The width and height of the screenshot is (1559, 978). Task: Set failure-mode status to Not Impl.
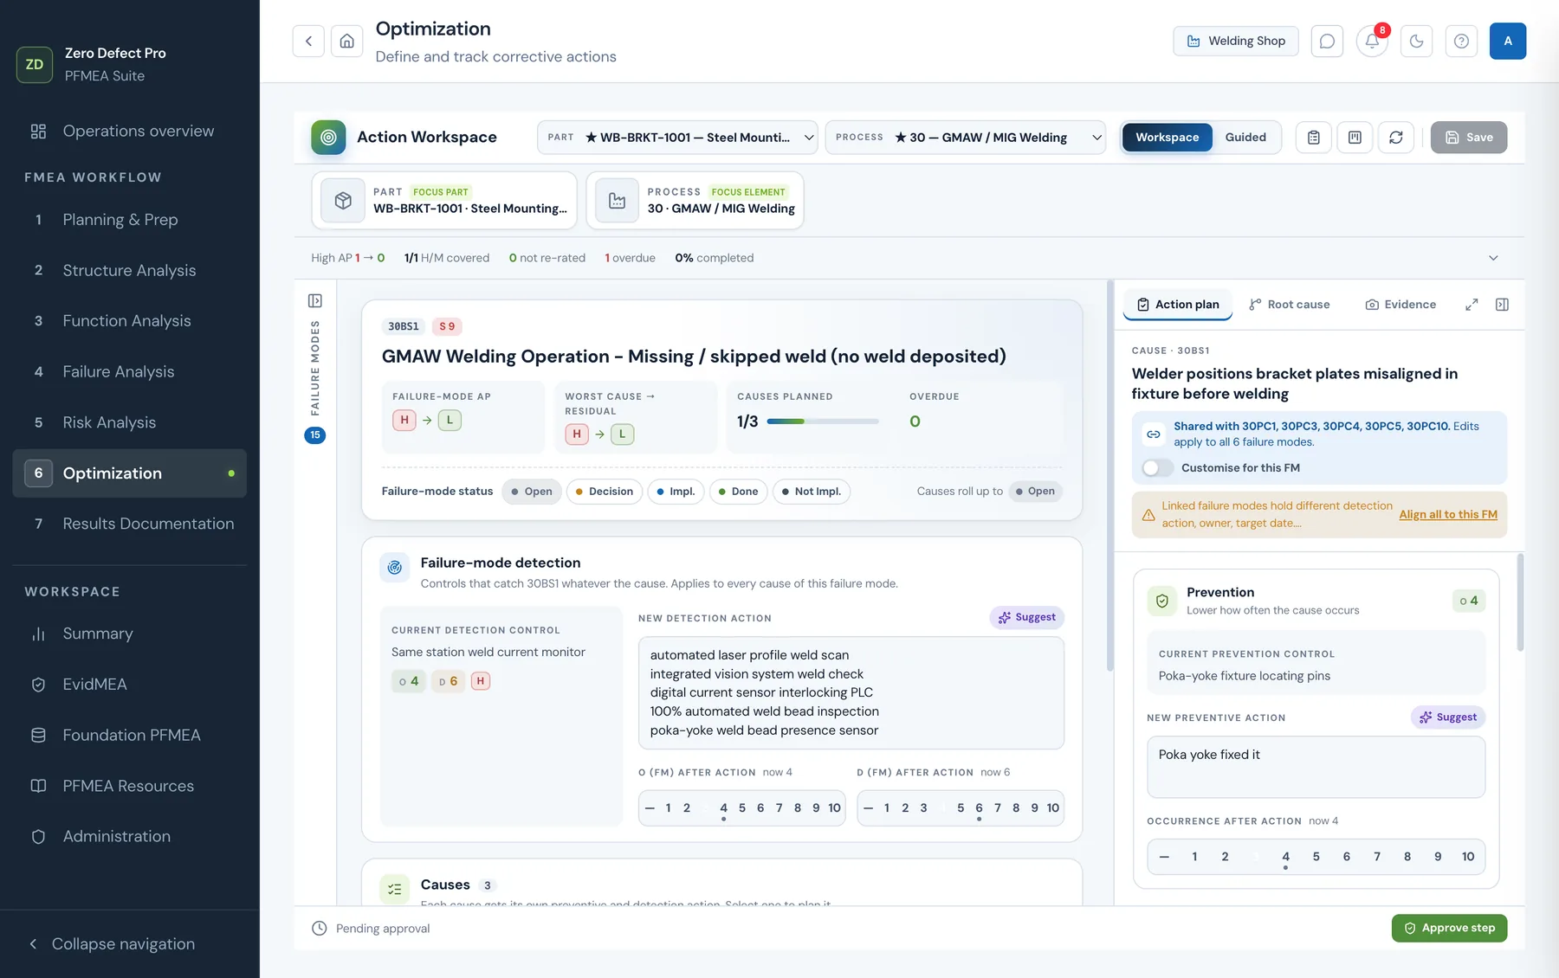[812, 492]
